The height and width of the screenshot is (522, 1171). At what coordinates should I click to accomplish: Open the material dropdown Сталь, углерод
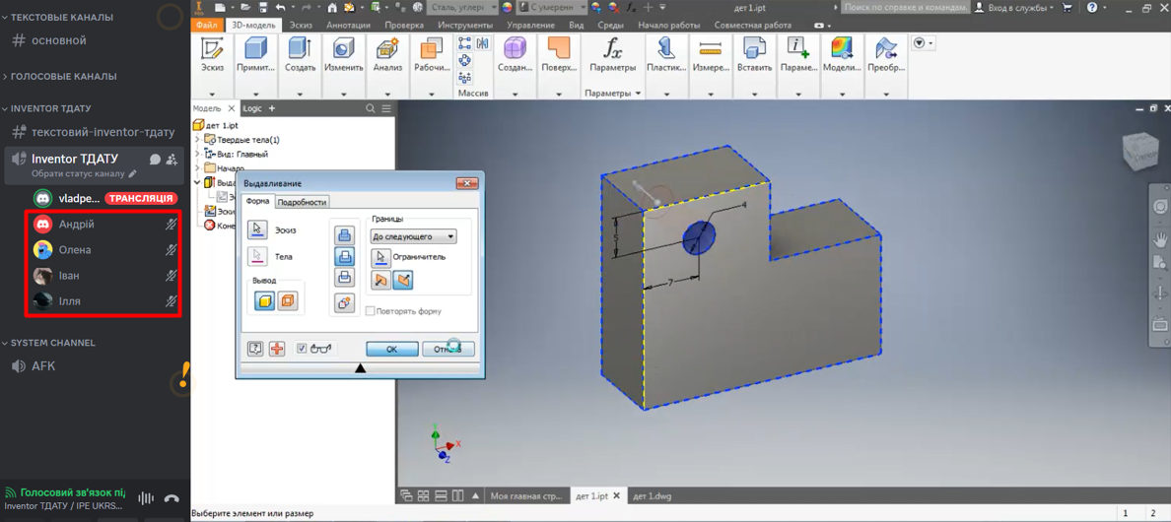click(x=462, y=8)
